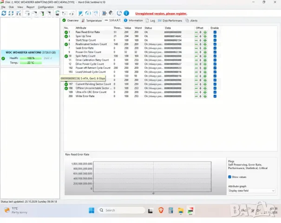Click the blue information icon in toolbar
Screen dimensions: 281x223
click(x=126, y=13)
